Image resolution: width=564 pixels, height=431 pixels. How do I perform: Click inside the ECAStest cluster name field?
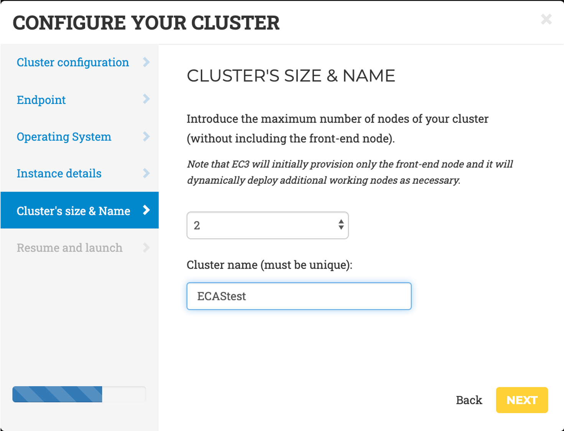[298, 296]
